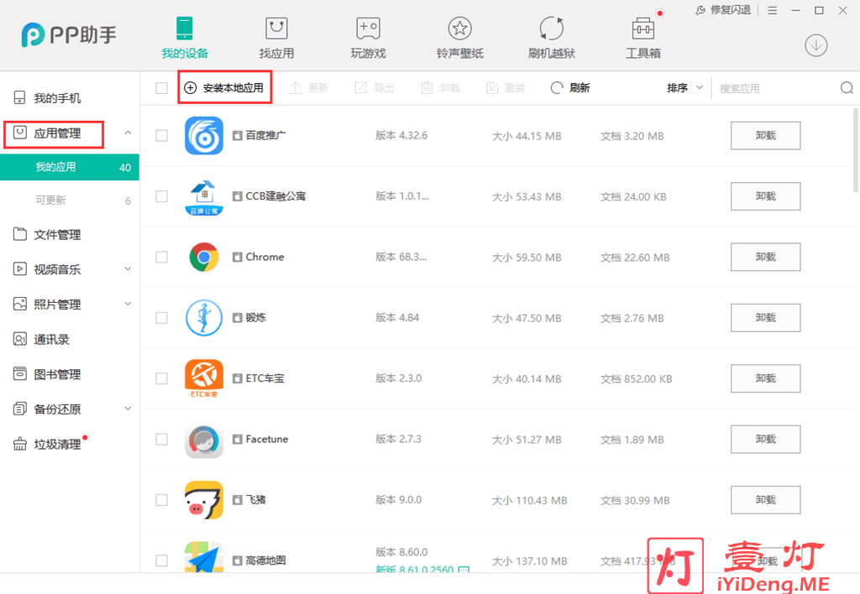Click the 重装 toolbar button

pyautogui.click(x=506, y=88)
